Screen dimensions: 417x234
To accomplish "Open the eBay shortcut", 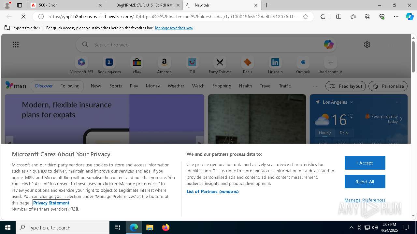I will click(137, 65).
